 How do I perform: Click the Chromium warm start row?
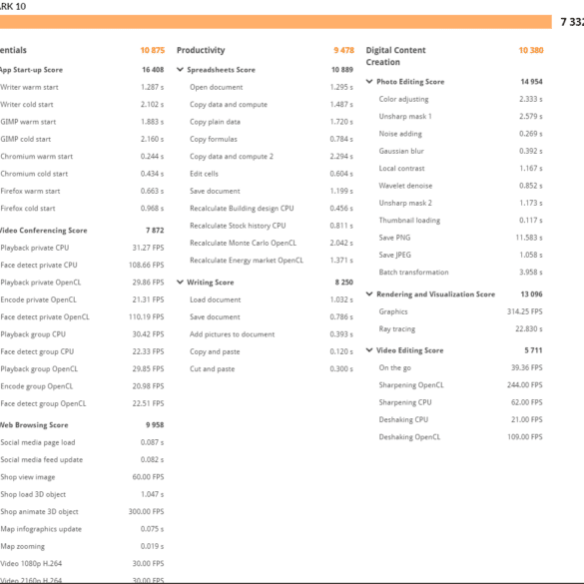click(x=82, y=157)
